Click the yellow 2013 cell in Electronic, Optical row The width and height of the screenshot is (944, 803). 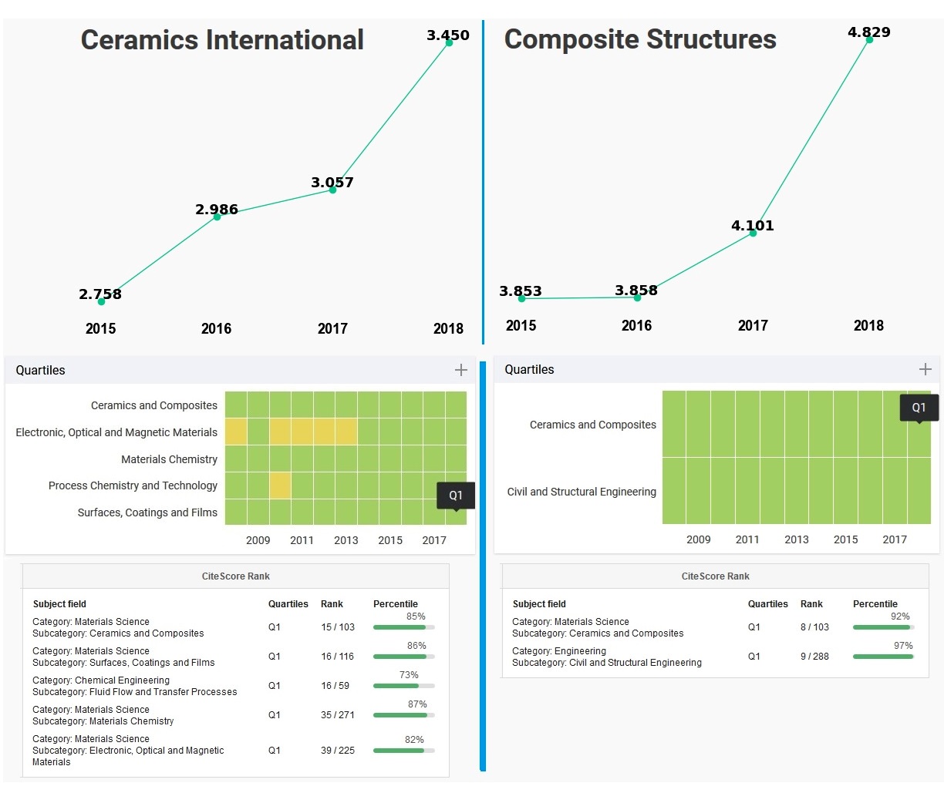346,432
